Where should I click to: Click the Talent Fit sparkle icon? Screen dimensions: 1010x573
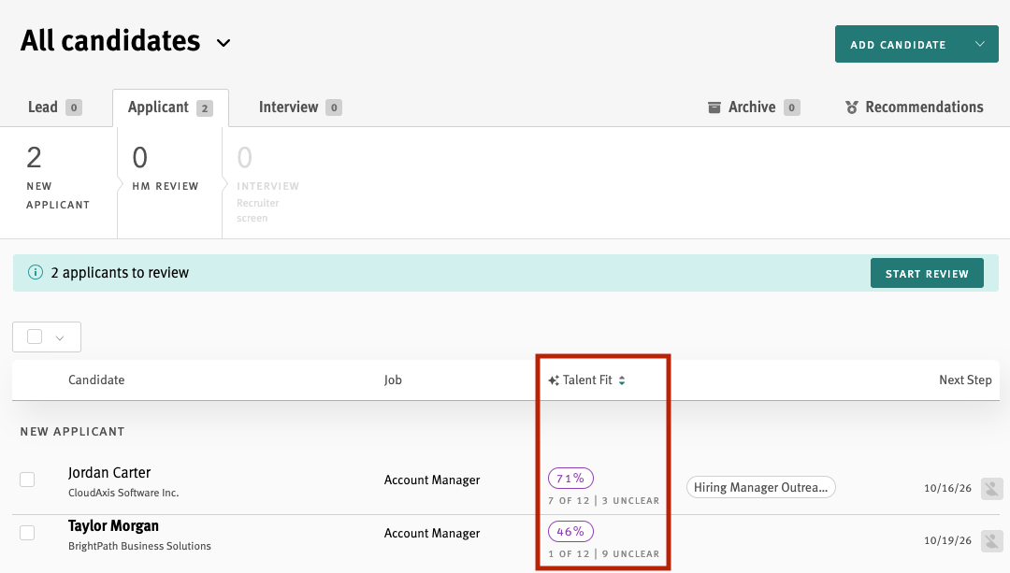point(554,380)
